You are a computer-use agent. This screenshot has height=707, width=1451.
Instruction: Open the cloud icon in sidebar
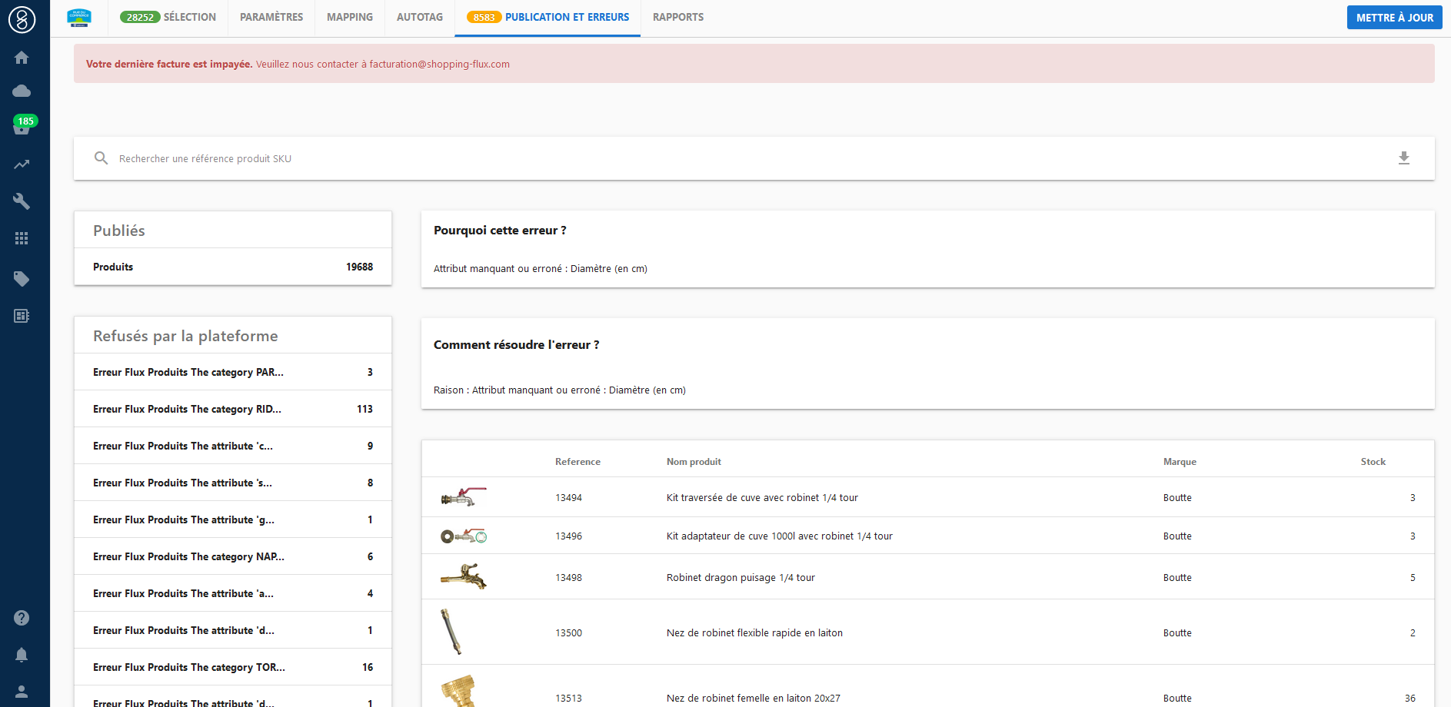22,91
